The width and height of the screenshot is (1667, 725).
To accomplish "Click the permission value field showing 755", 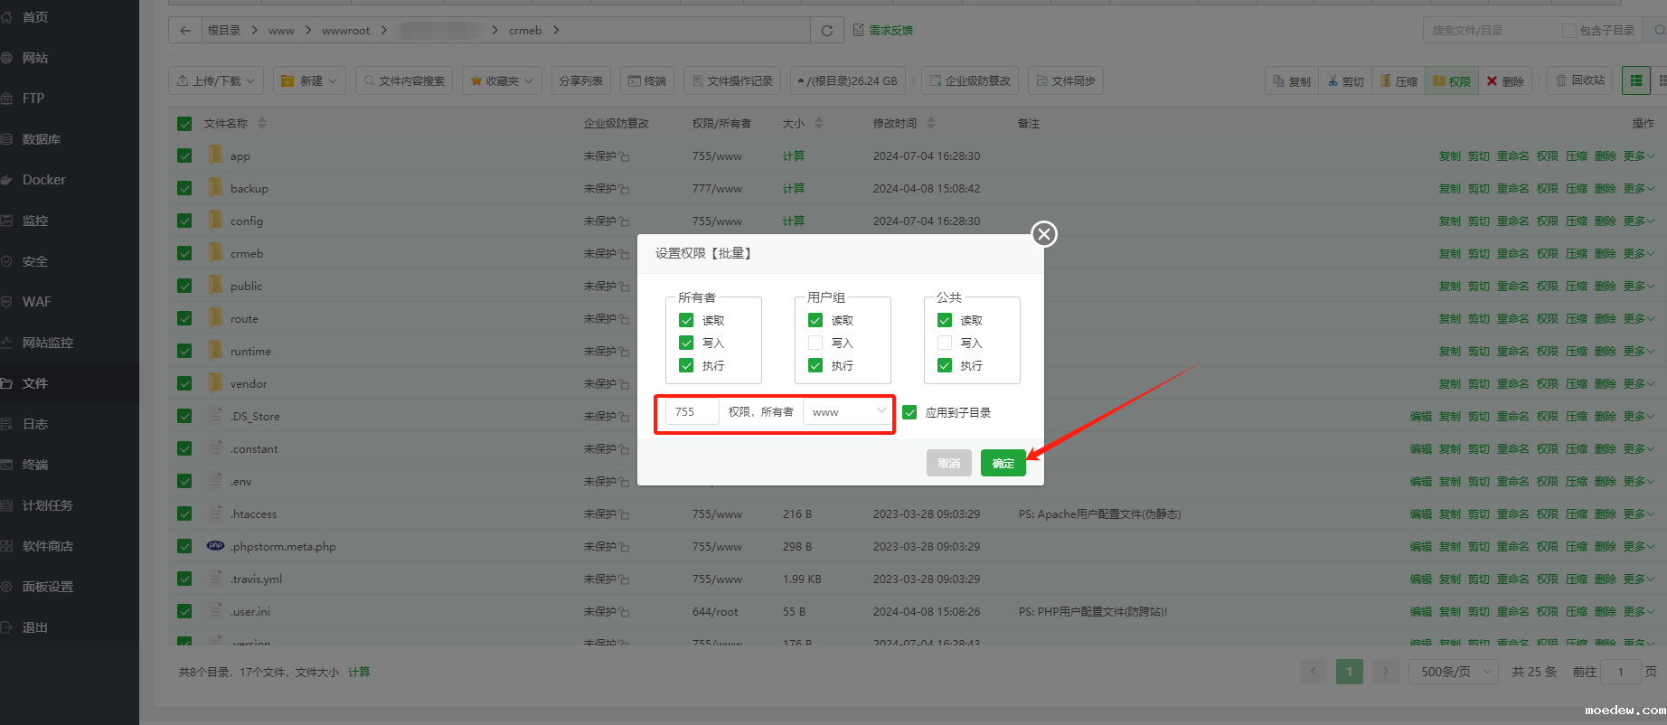I will 692,412.
